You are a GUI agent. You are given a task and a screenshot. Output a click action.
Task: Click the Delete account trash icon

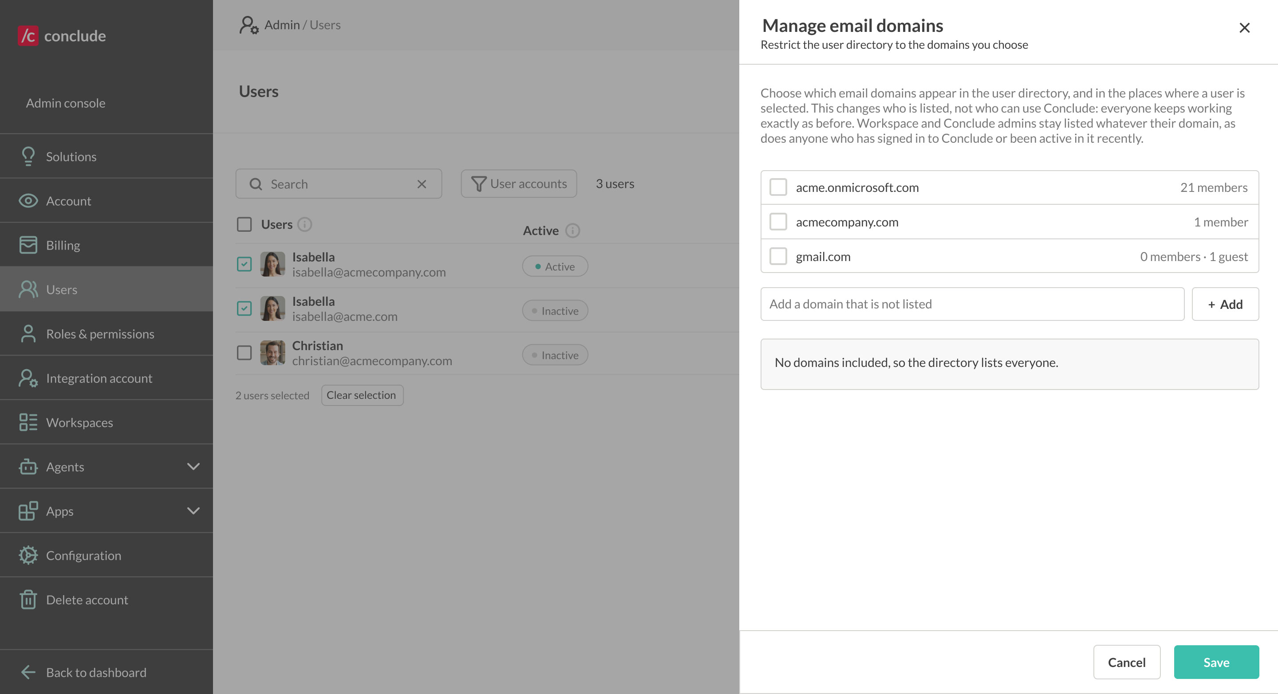click(28, 600)
